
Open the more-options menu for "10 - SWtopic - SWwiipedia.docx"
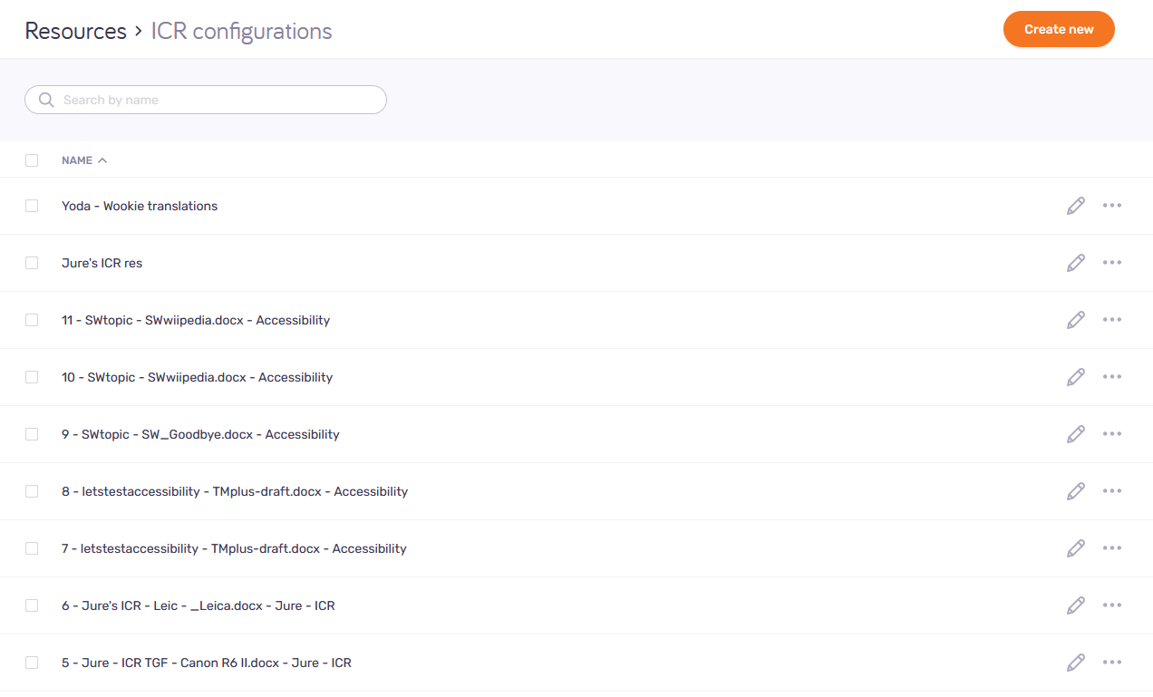(1112, 376)
